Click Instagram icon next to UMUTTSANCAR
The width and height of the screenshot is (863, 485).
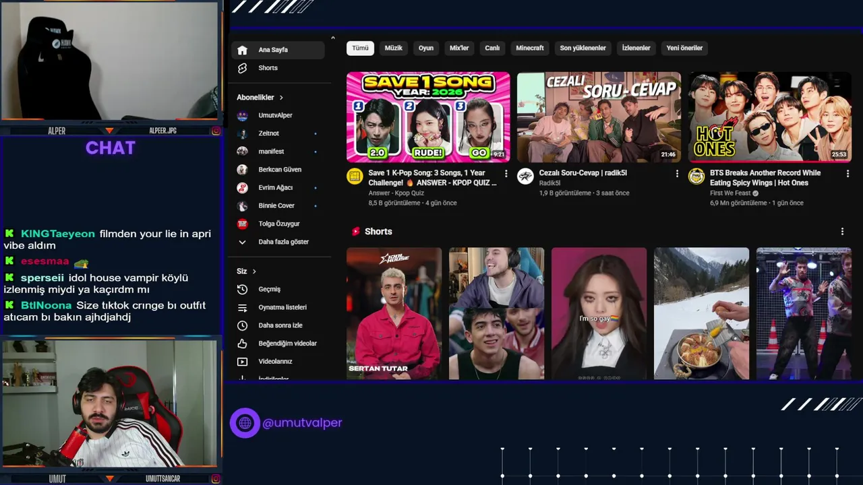(x=216, y=479)
